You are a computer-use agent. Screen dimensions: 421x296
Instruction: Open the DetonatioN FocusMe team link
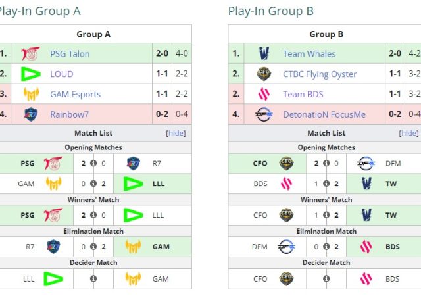pos(324,114)
